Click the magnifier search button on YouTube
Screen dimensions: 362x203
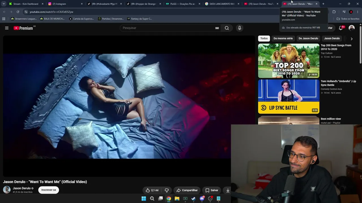click(x=227, y=28)
